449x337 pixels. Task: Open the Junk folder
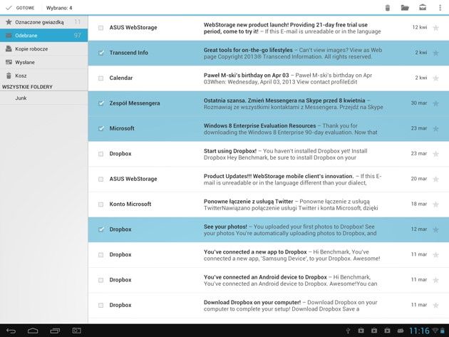(x=43, y=98)
